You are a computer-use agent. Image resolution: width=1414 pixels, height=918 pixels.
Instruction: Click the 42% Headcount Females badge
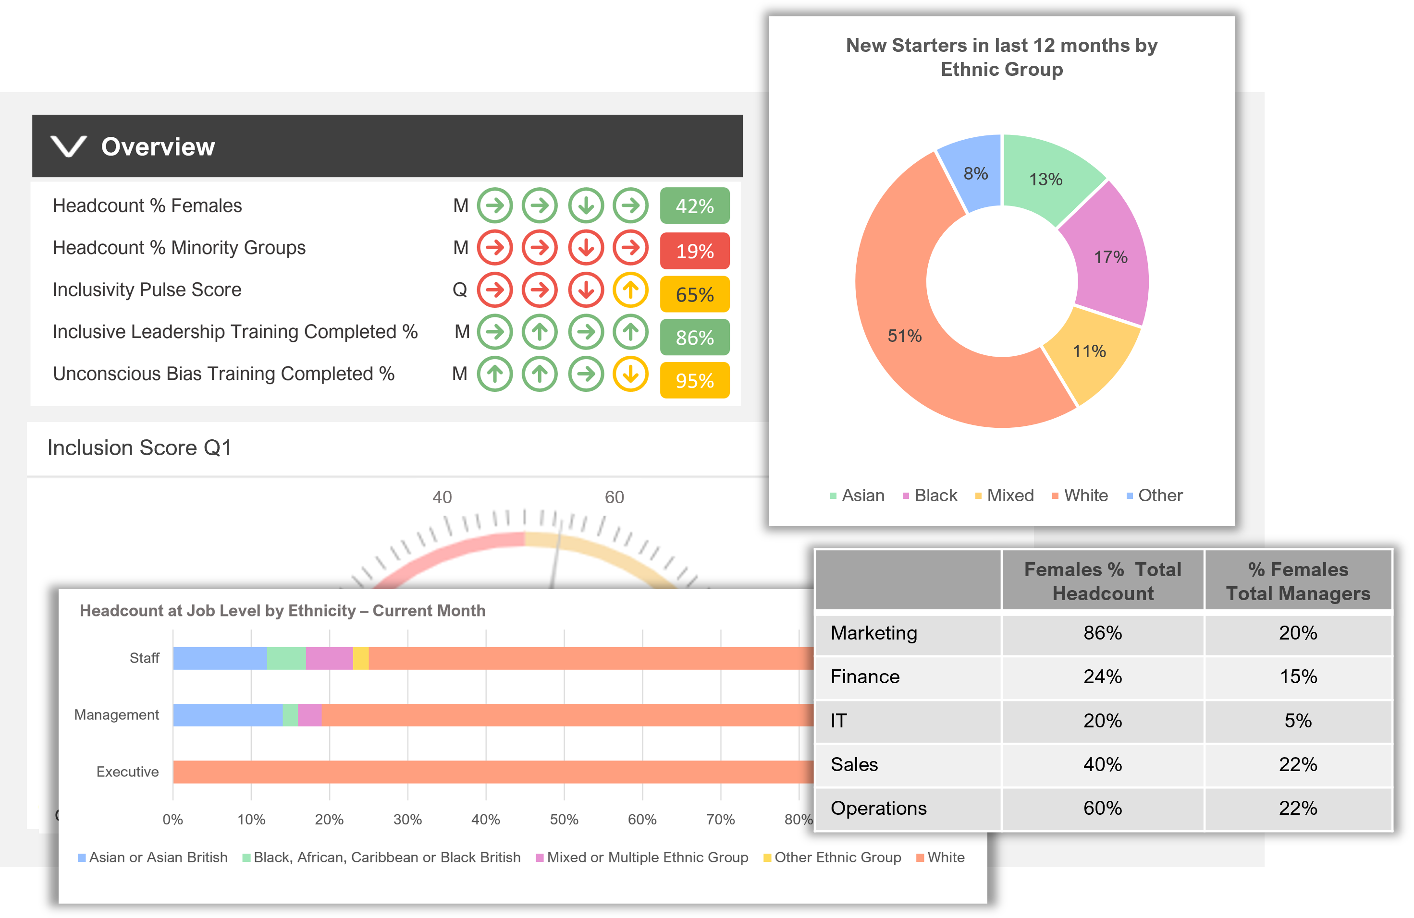click(695, 206)
